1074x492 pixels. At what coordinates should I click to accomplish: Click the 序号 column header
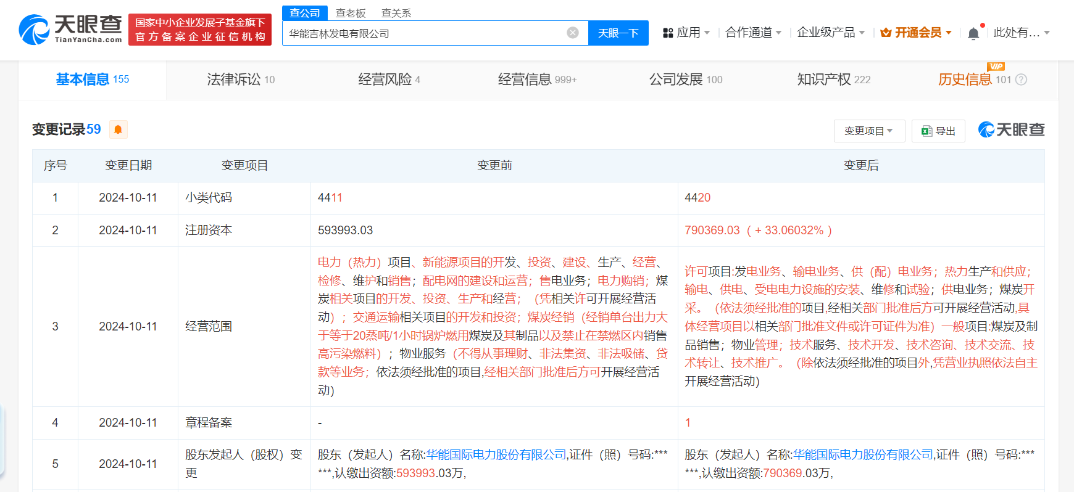click(x=56, y=165)
